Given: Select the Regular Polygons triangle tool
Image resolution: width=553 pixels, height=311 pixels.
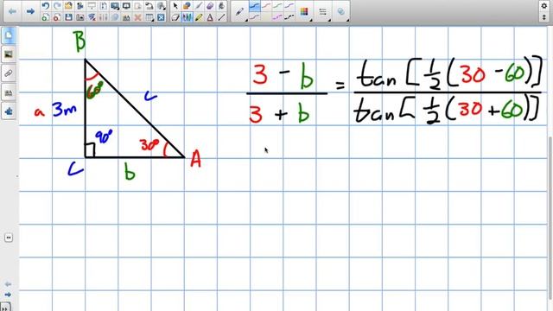Looking at the screenshot, I should click(x=210, y=17).
